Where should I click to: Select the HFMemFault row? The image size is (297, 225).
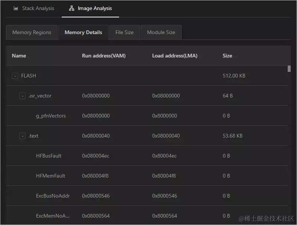click(x=147, y=176)
